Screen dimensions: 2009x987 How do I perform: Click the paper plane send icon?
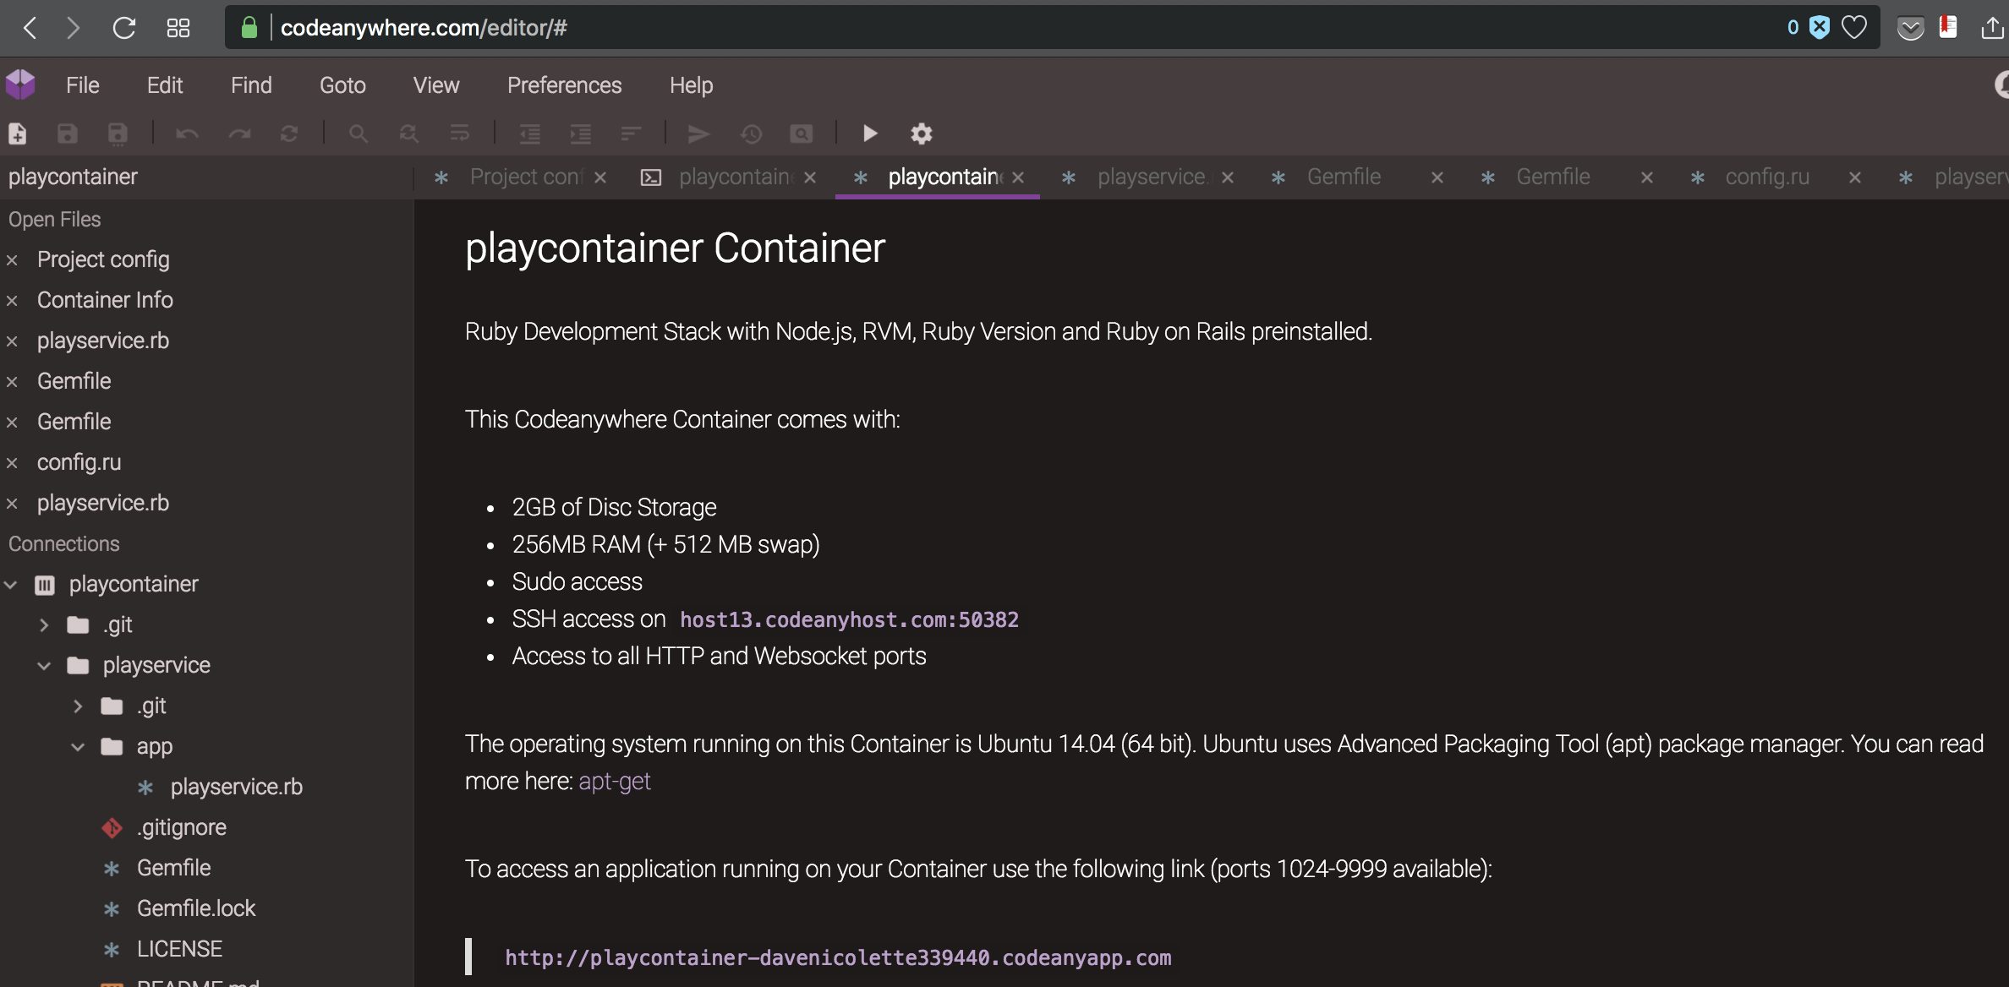698,134
